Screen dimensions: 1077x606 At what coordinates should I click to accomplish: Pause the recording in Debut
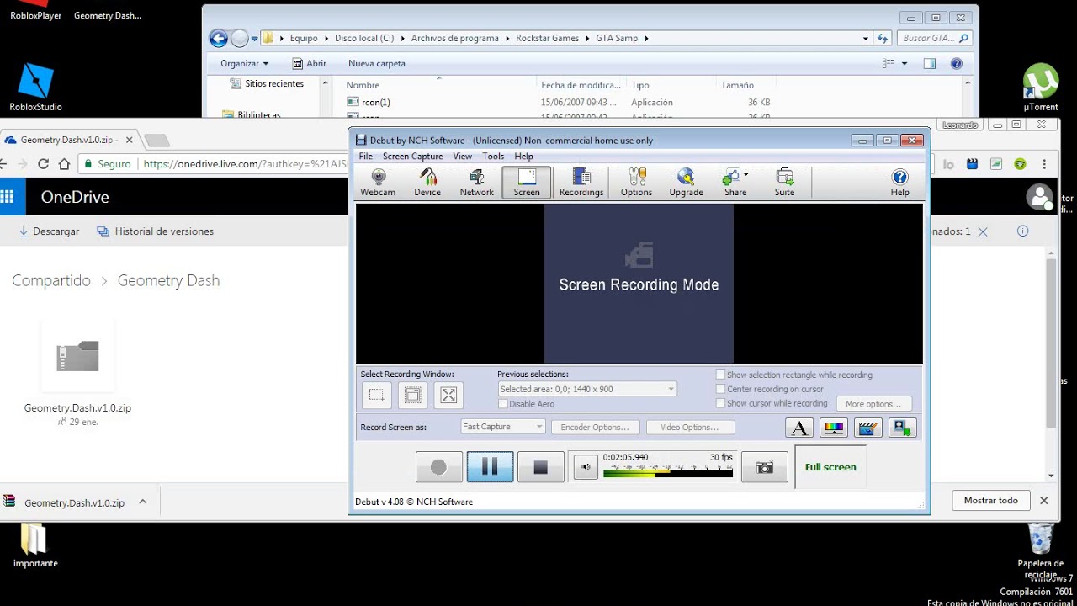point(490,467)
